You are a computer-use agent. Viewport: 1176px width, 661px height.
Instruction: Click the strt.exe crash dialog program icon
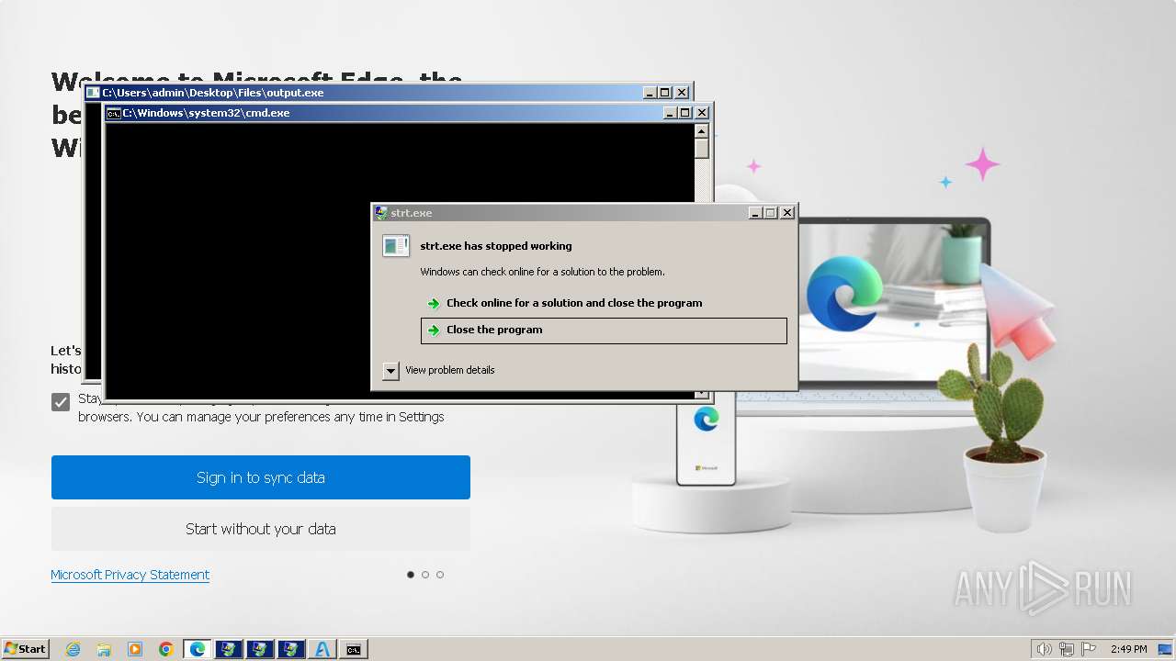click(x=396, y=246)
